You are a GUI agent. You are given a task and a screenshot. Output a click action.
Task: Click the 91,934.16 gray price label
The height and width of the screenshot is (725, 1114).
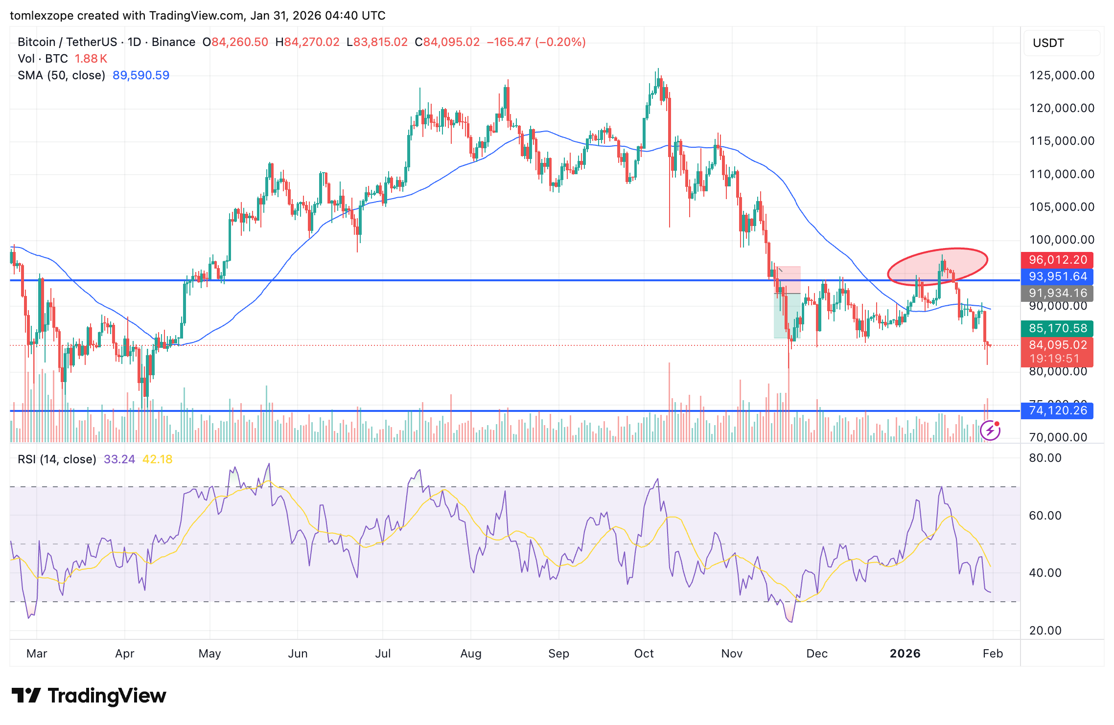click(x=1057, y=293)
